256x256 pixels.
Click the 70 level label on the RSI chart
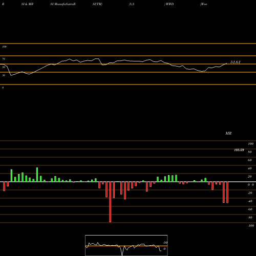pyautogui.click(x=4, y=59)
